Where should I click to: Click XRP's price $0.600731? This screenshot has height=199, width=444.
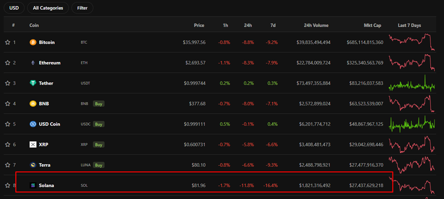(x=195, y=145)
